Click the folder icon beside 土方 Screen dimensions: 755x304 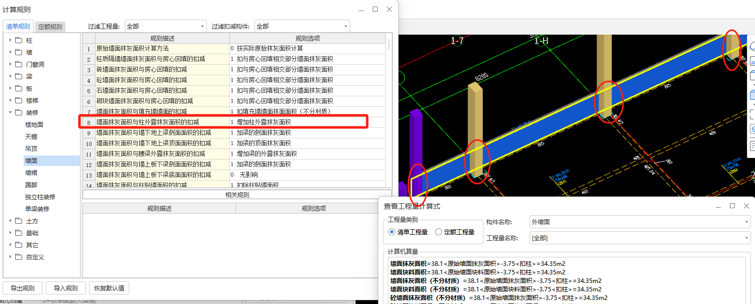click(19, 221)
